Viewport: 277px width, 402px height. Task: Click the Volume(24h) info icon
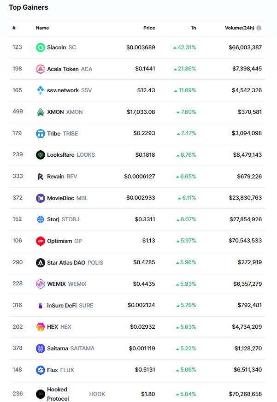259,28
